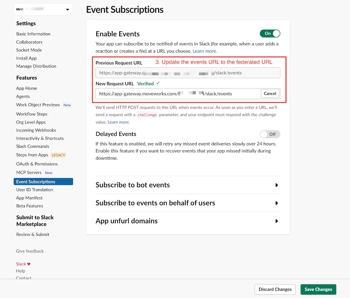This screenshot has width=350, height=298.
Task: Go to App Home feature
Action: pos(26,88)
